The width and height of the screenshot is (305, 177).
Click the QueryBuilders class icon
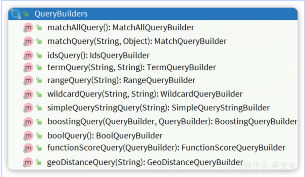pyautogui.click(x=15, y=14)
